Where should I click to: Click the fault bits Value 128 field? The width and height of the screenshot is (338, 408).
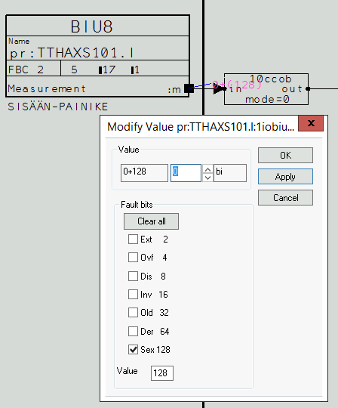pyautogui.click(x=162, y=373)
